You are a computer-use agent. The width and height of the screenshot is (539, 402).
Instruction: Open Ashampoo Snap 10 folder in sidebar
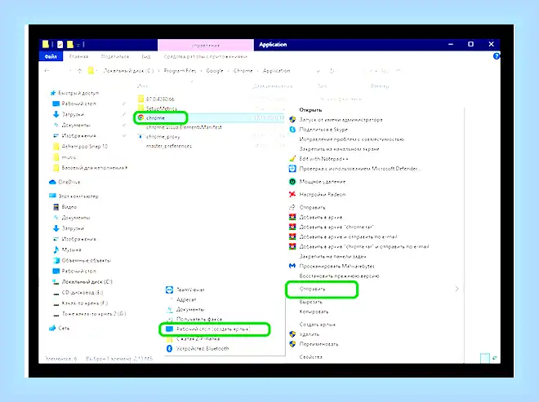point(81,146)
